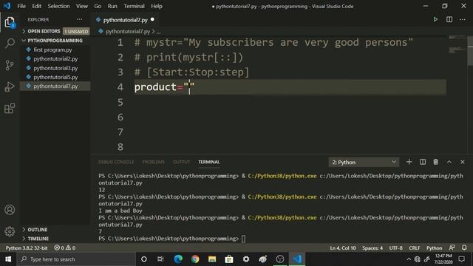The image size is (473, 266).
Task: Select the Terminal panel tab
Action: click(x=209, y=162)
